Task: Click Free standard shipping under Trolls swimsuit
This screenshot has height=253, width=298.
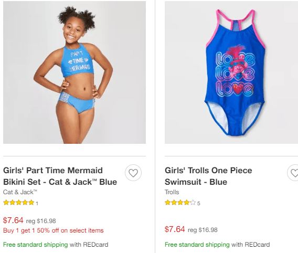Action: (197, 245)
